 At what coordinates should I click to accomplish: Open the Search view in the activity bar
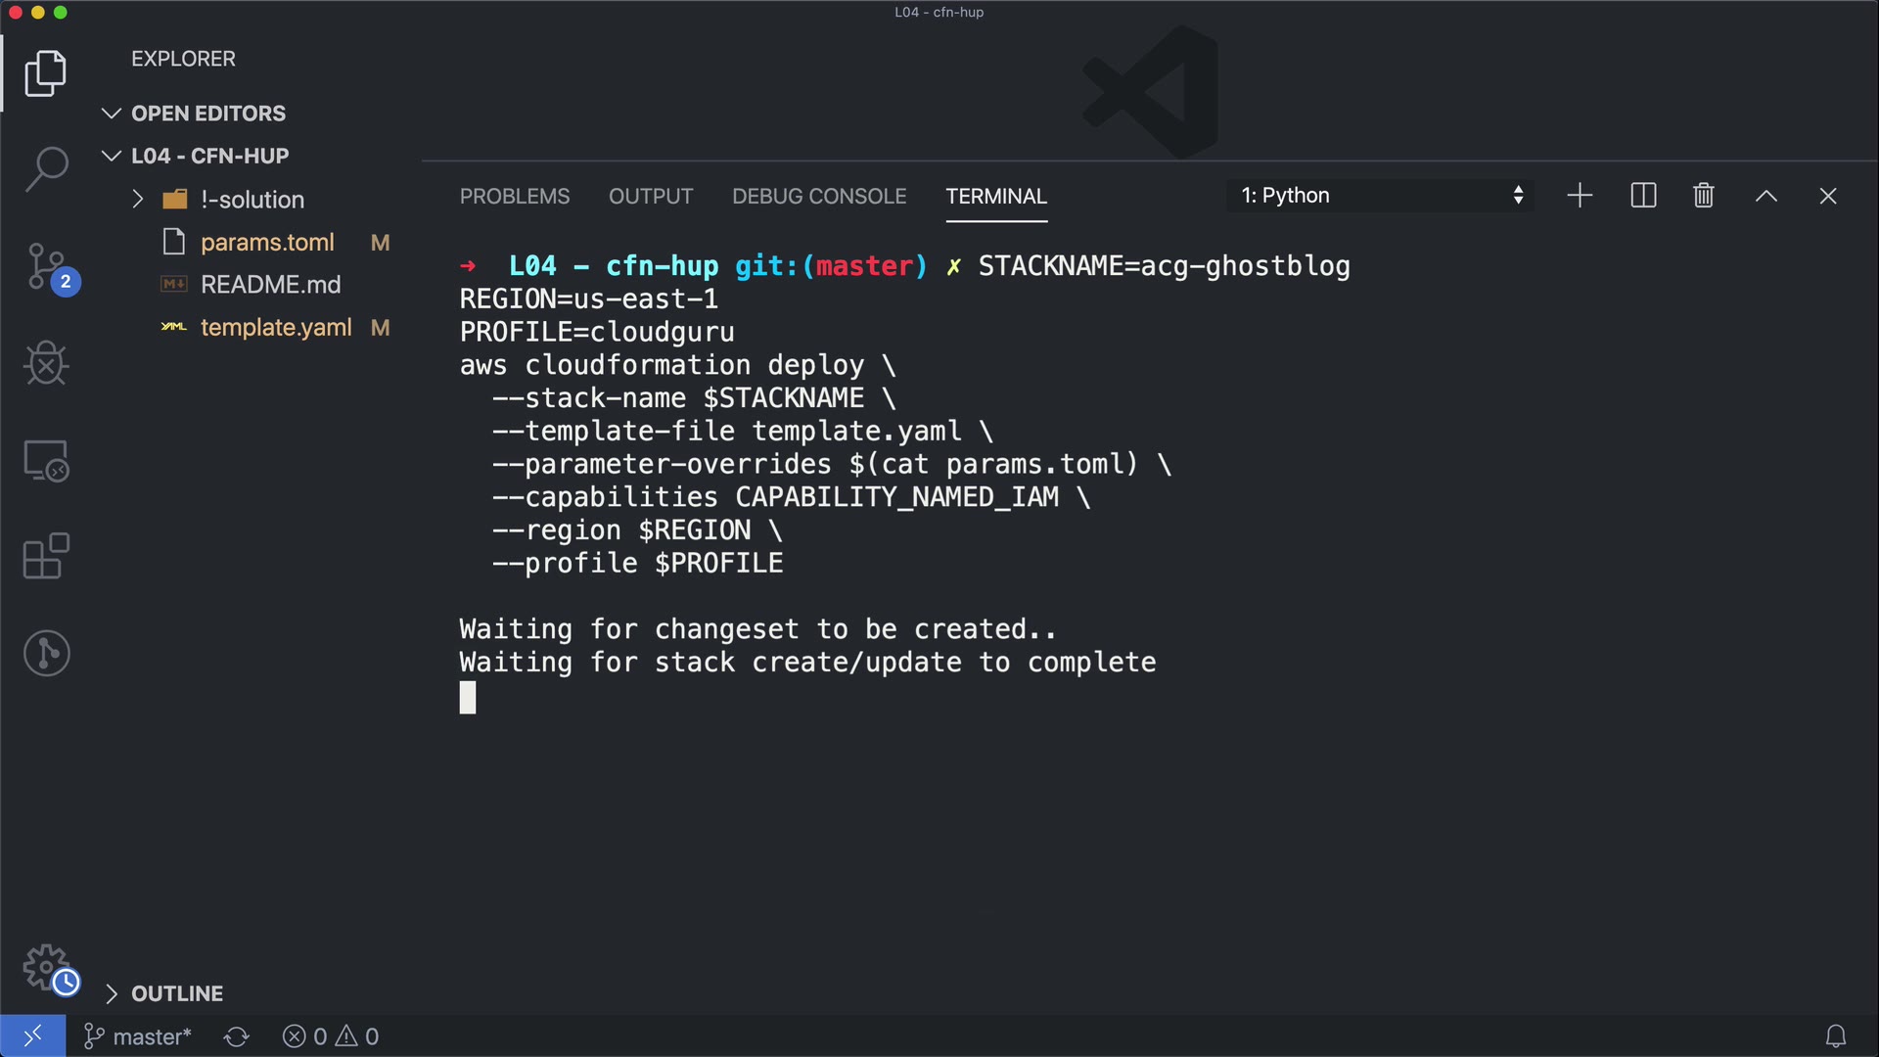point(46,168)
